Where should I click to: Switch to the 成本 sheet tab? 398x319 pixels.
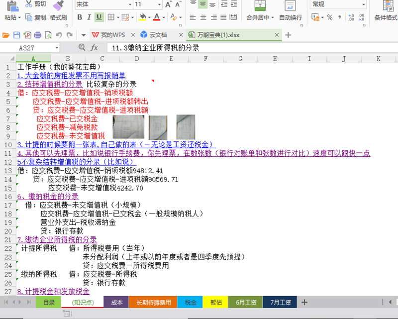click(116, 302)
